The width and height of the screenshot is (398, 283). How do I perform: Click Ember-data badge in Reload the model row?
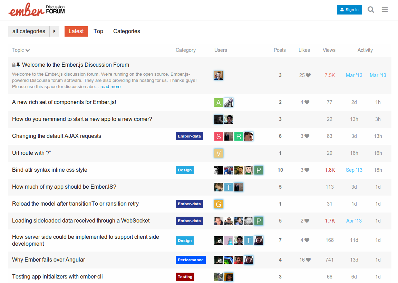click(x=189, y=204)
